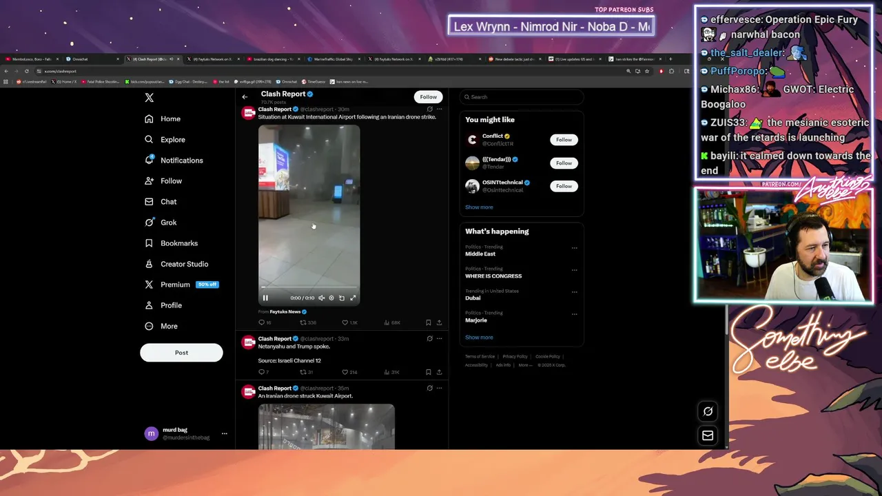Follow the Conflict account suggestion
This screenshot has width=882, height=496.
pos(564,140)
